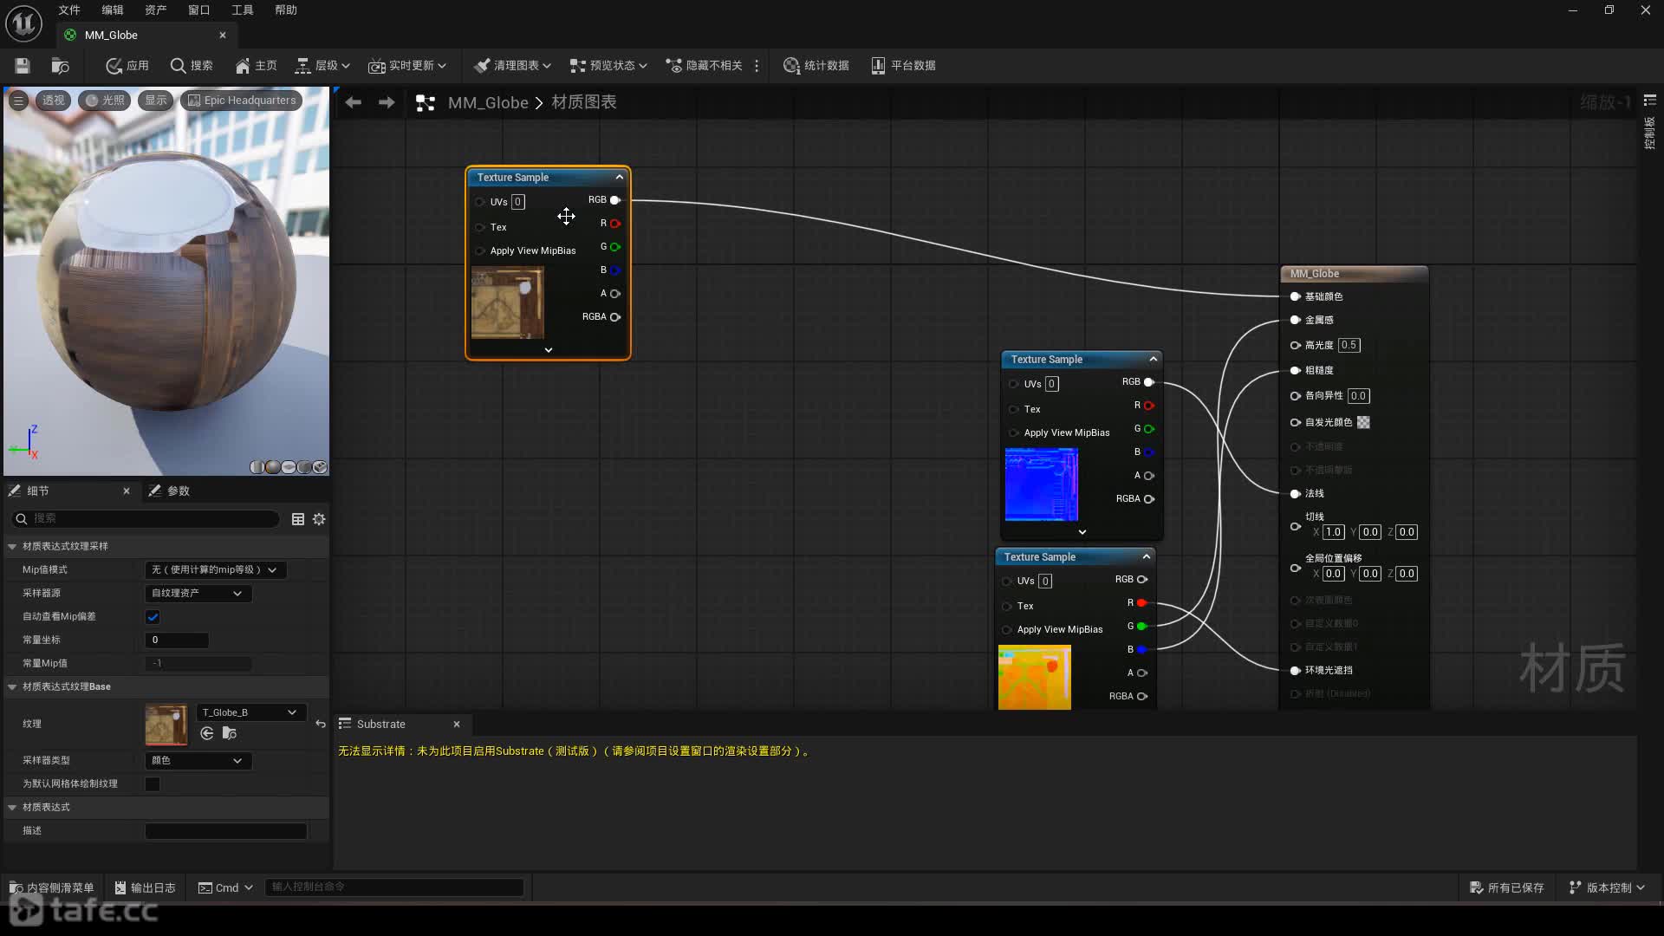Image resolution: width=1664 pixels, height=936 pixels.
Task: Close the Substrate tab
Action: (x=457, y=725)
